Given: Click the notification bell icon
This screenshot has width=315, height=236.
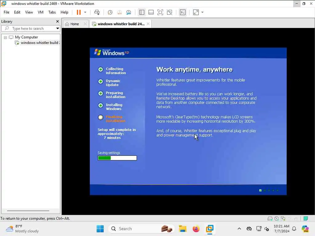Looking at the screenshot, I should tap(294, 229).
